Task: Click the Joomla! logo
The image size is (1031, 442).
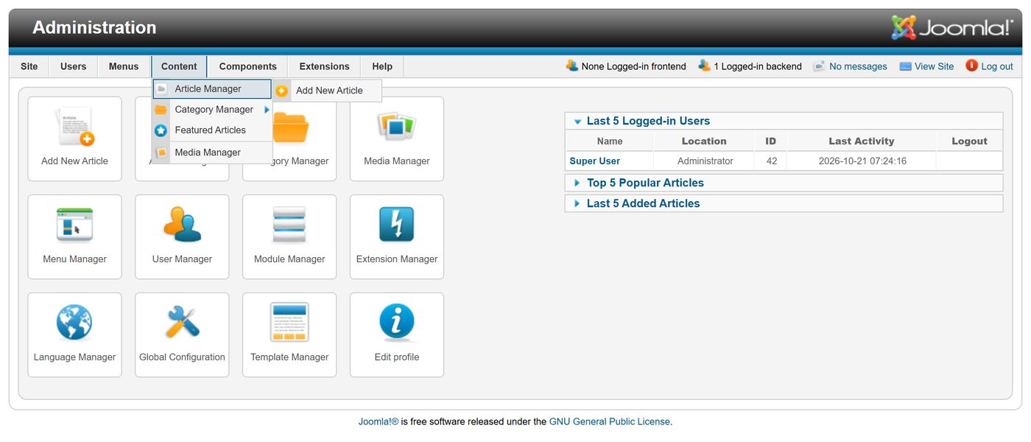Action: click(x=952, y=28)
